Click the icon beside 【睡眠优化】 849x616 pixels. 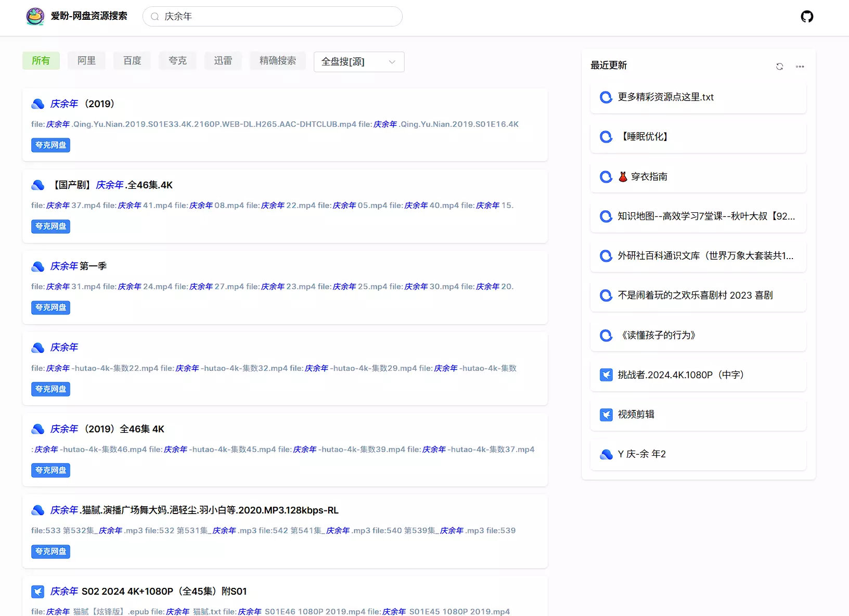tap(606, 137)
